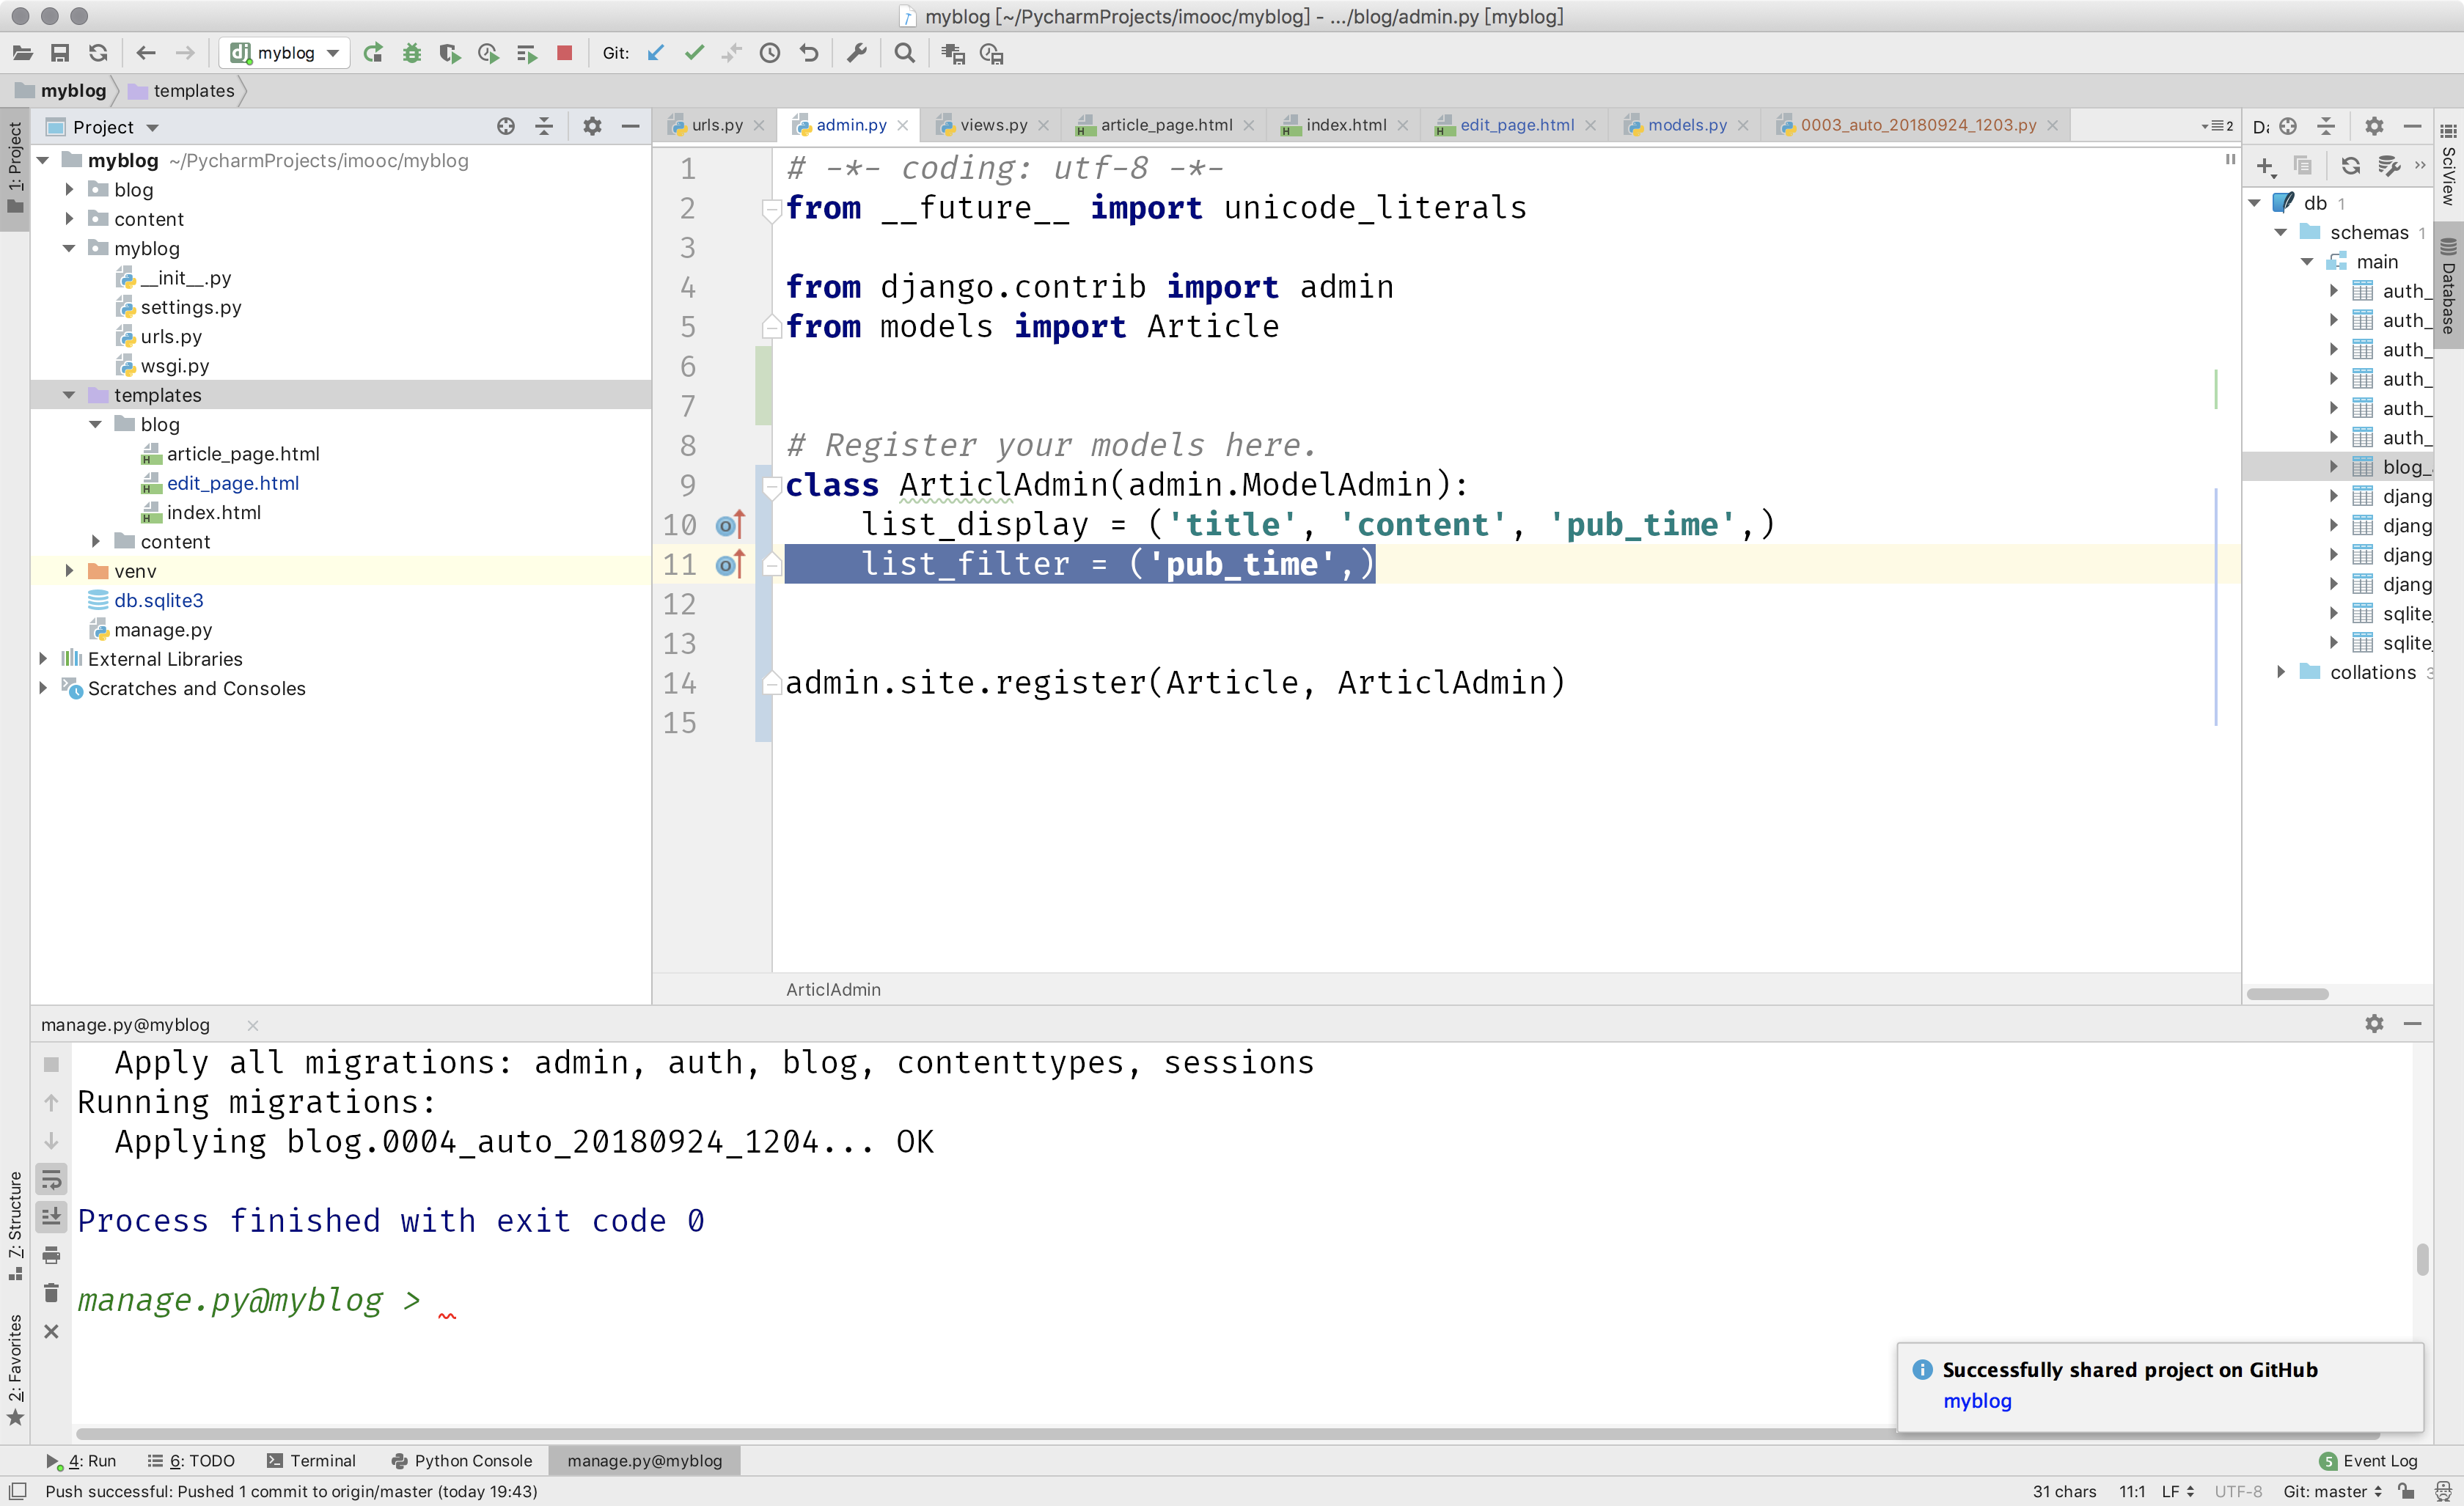Screen dimensions: 2464x1506
Task: Click the green Run myblog icon
Action: pos(373,53)
